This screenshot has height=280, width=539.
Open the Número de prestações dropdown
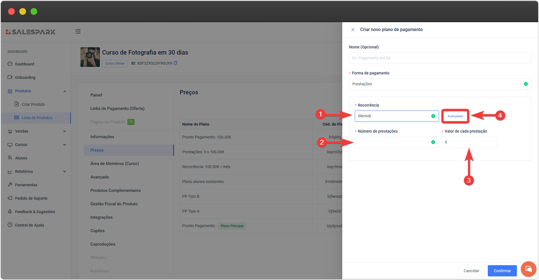396,142
